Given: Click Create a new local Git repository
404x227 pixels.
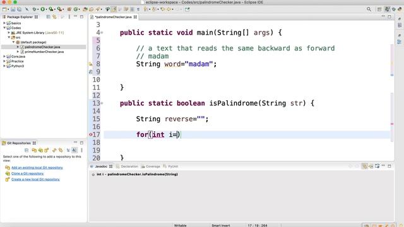Looking at the screenshot, I should point(35,179).
